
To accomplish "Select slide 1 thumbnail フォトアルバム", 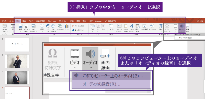I will pos(17,45).
